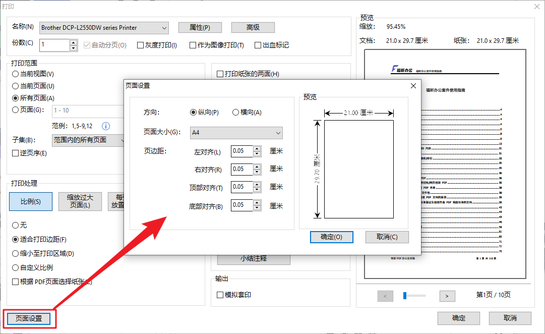Click the 小结注释 button

coord(254,258)
